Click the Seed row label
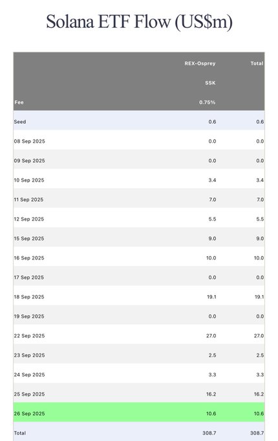Screen dimensions: 278x441 coord(20,122)
